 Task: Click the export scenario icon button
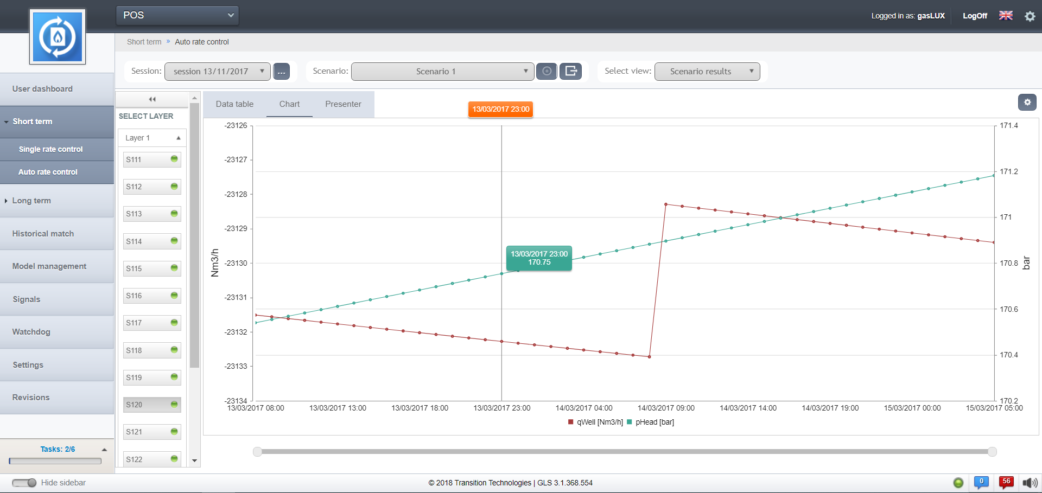click(570, 71)
